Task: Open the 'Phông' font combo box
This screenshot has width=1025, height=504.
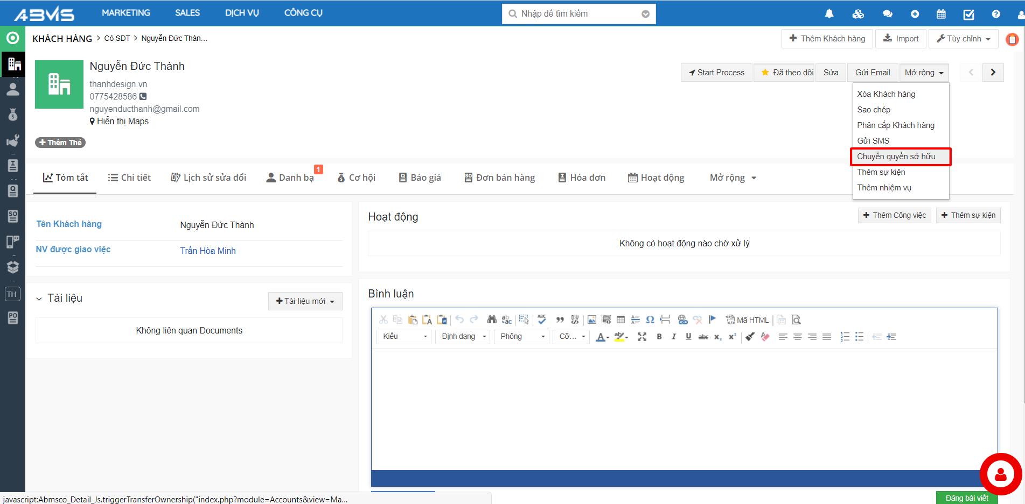Action: tap(521, 337)
